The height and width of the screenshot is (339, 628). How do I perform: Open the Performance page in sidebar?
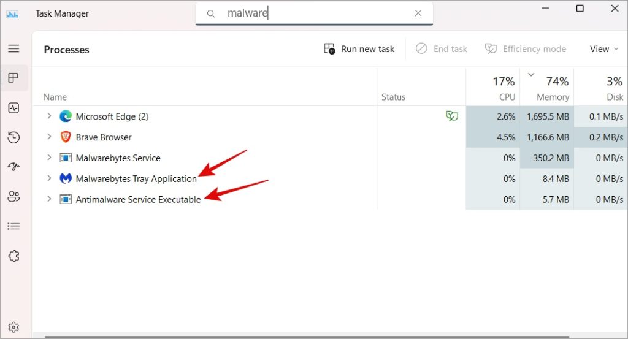tap(13, 108)
